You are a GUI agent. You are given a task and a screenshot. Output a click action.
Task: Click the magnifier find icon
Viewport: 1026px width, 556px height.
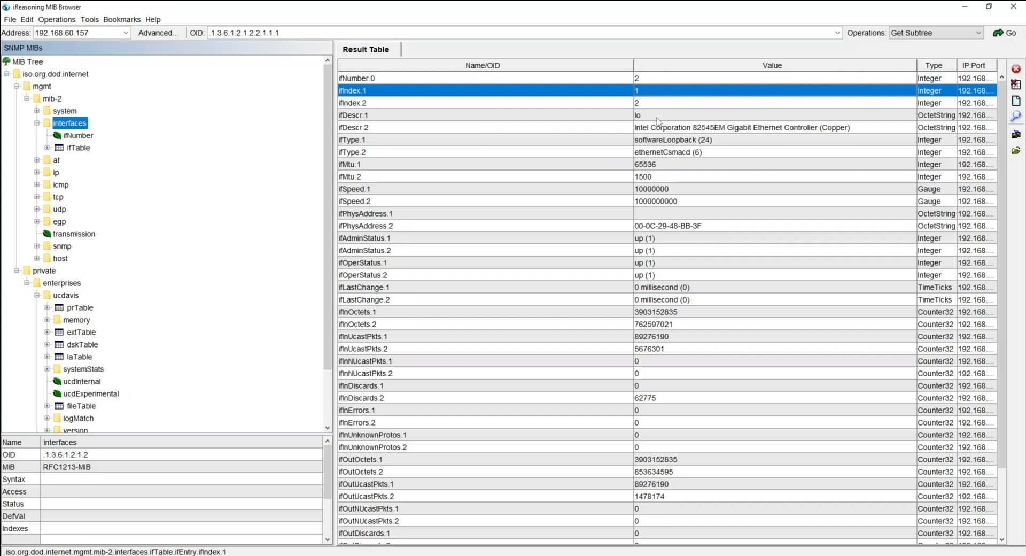click(x=1016, y=117)
